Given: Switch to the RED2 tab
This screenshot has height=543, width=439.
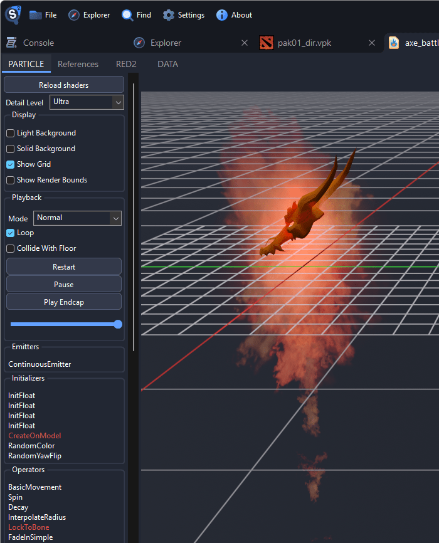Looking at the screenshot, I should tap(126, 64).
